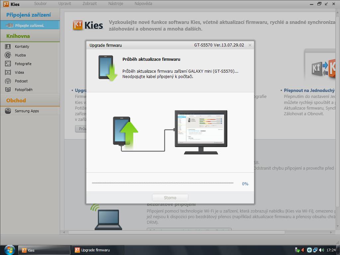Open the Windows Start orb
This screenshot has height=255, width=340.
9,250
